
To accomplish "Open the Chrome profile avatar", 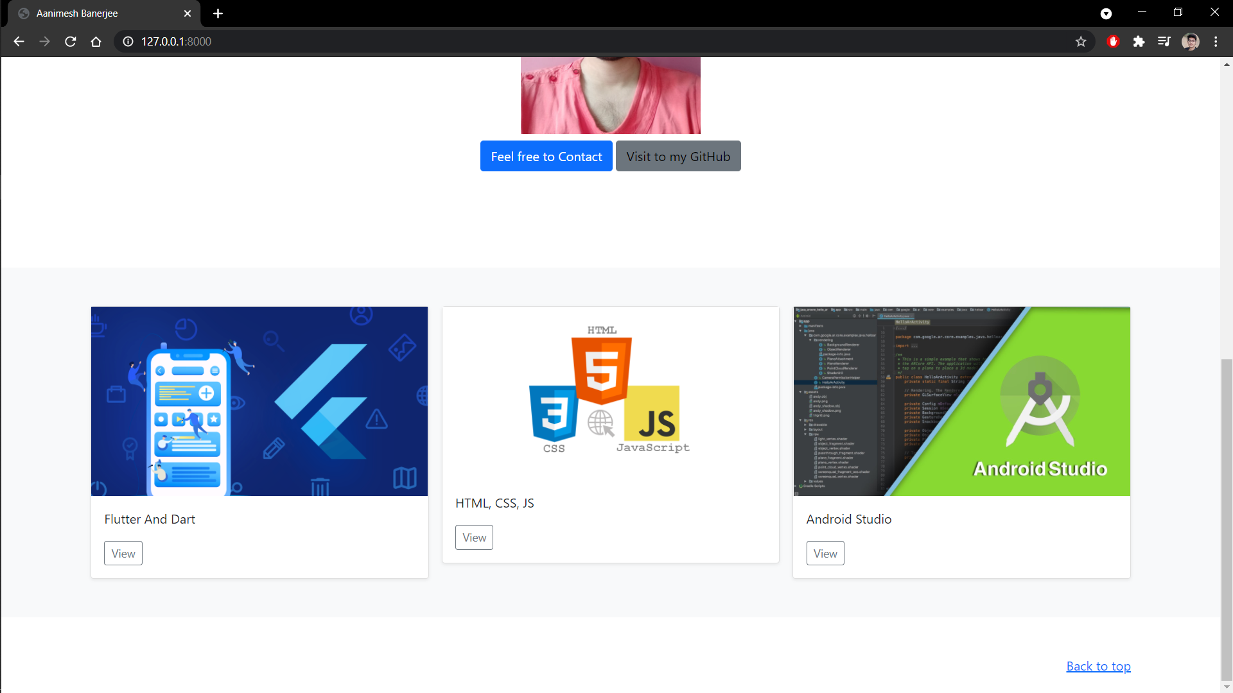I will pyautogui.click(x=1191, y=42).
